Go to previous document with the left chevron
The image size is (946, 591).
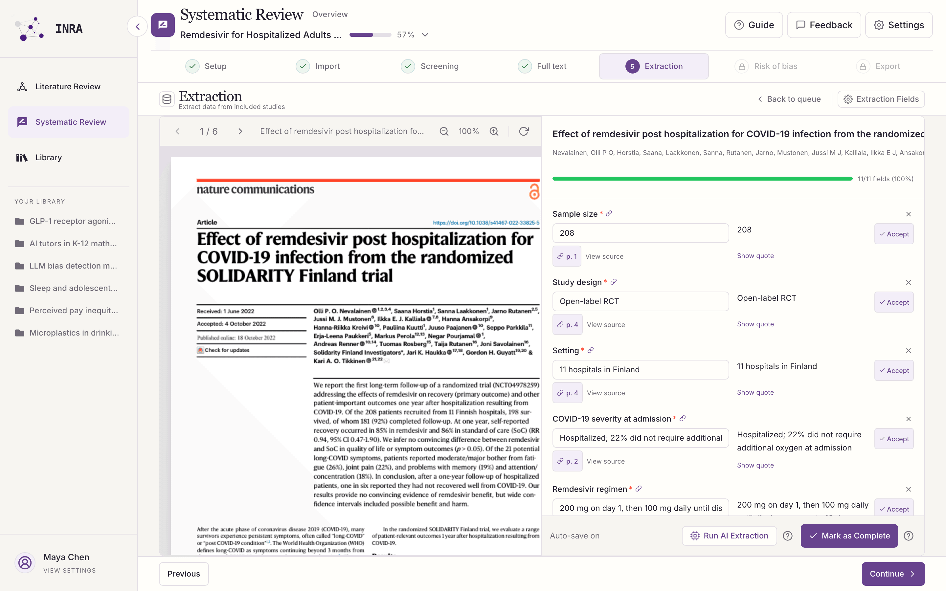[177, 131]
